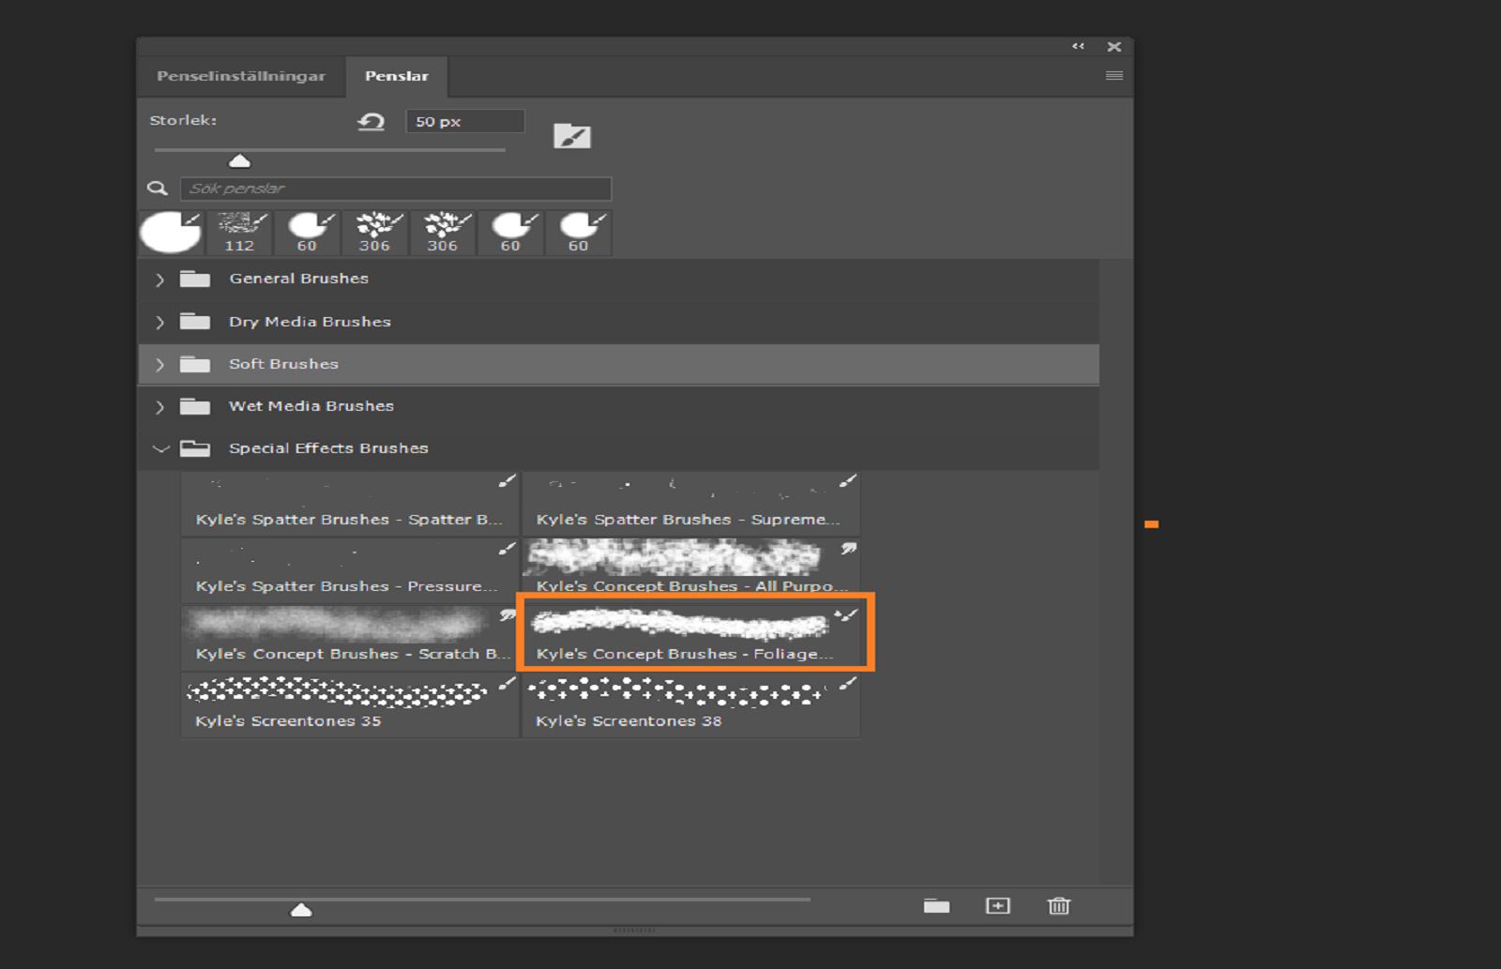Choose Kyle's Spatter Brushes - Pressure... preset

click(x=350, y=569)
